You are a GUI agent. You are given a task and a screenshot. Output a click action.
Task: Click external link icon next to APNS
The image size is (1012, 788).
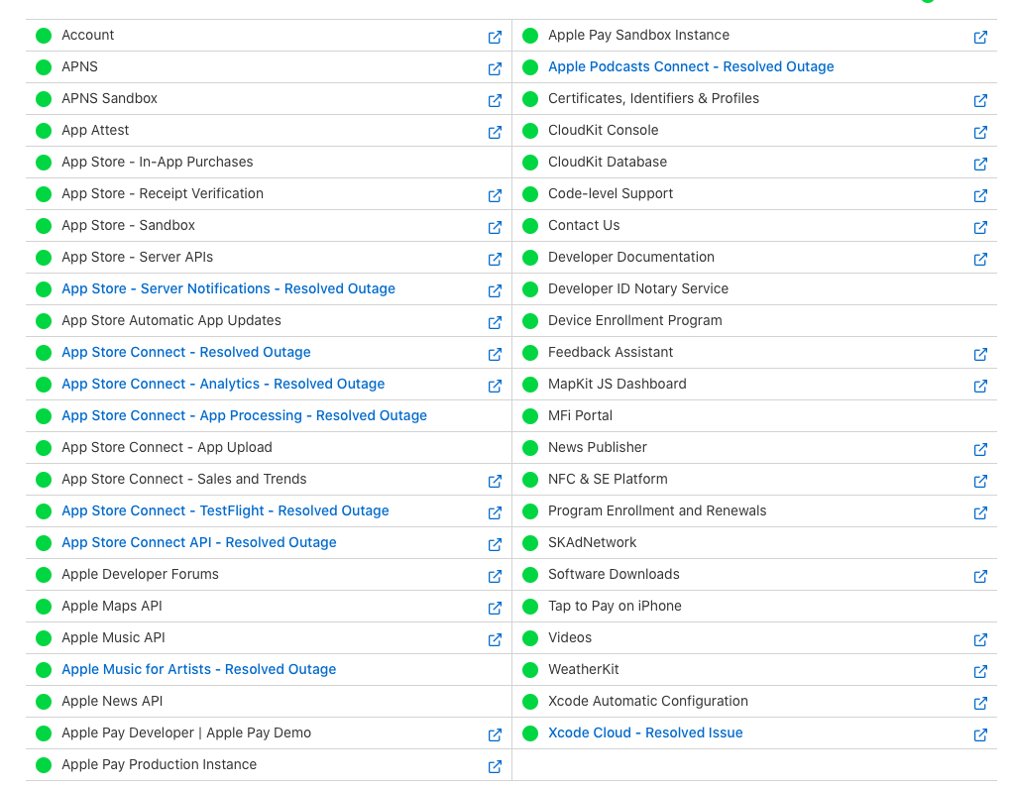pyautogui.click(x=495, y=68)
